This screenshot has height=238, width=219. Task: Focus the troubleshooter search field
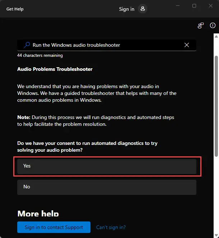tap(107, 45)
